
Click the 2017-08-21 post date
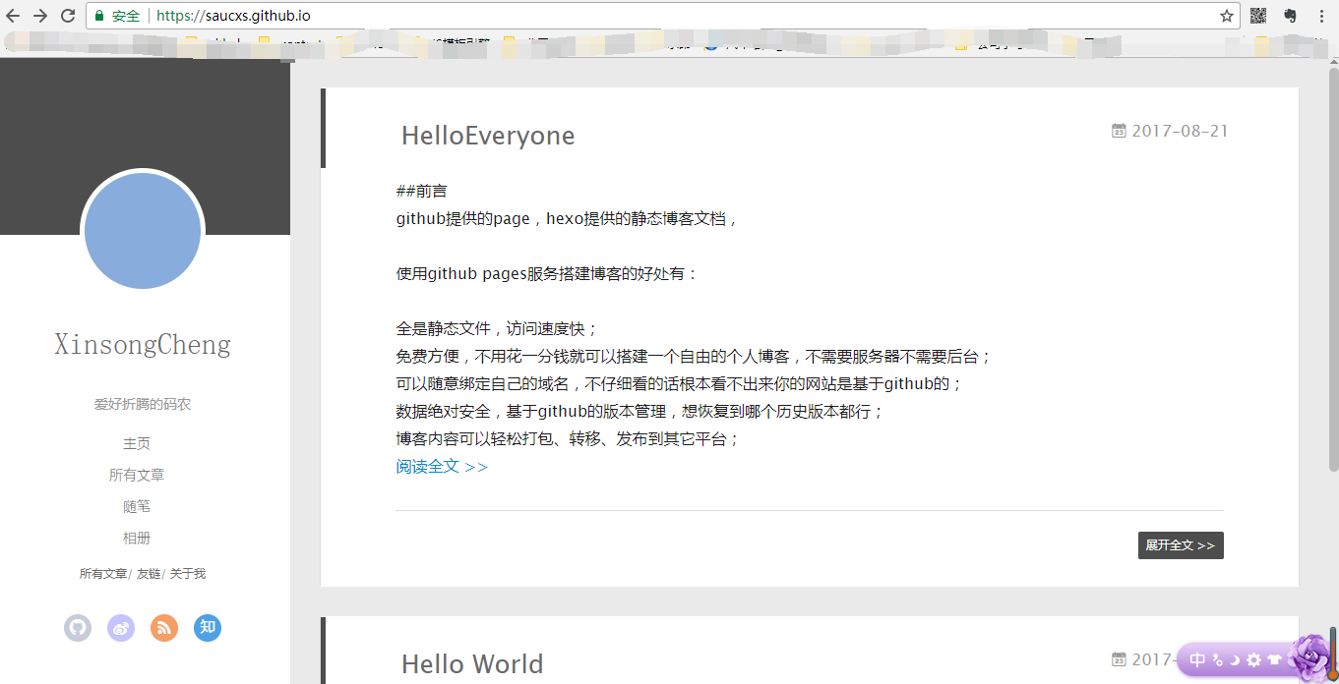tap(1180, 131)
